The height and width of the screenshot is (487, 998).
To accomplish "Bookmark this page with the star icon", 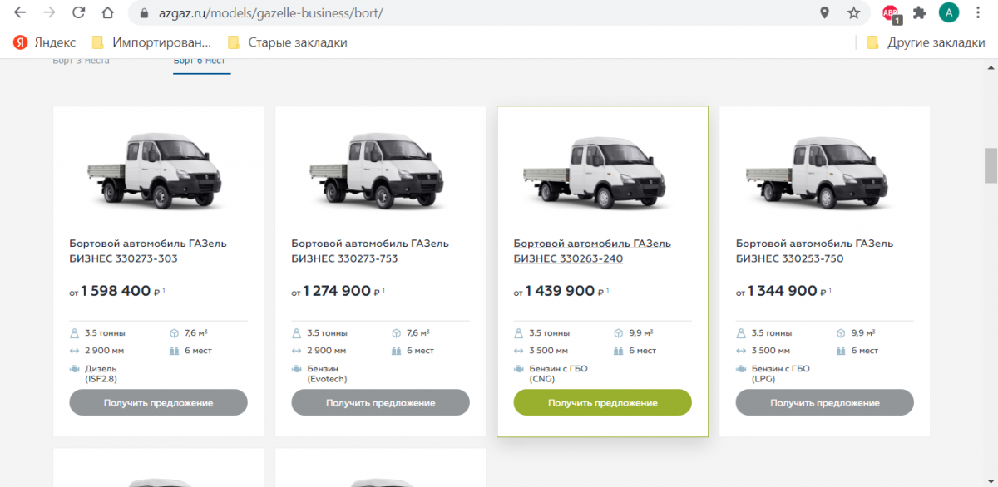I will tap(853, 13).
